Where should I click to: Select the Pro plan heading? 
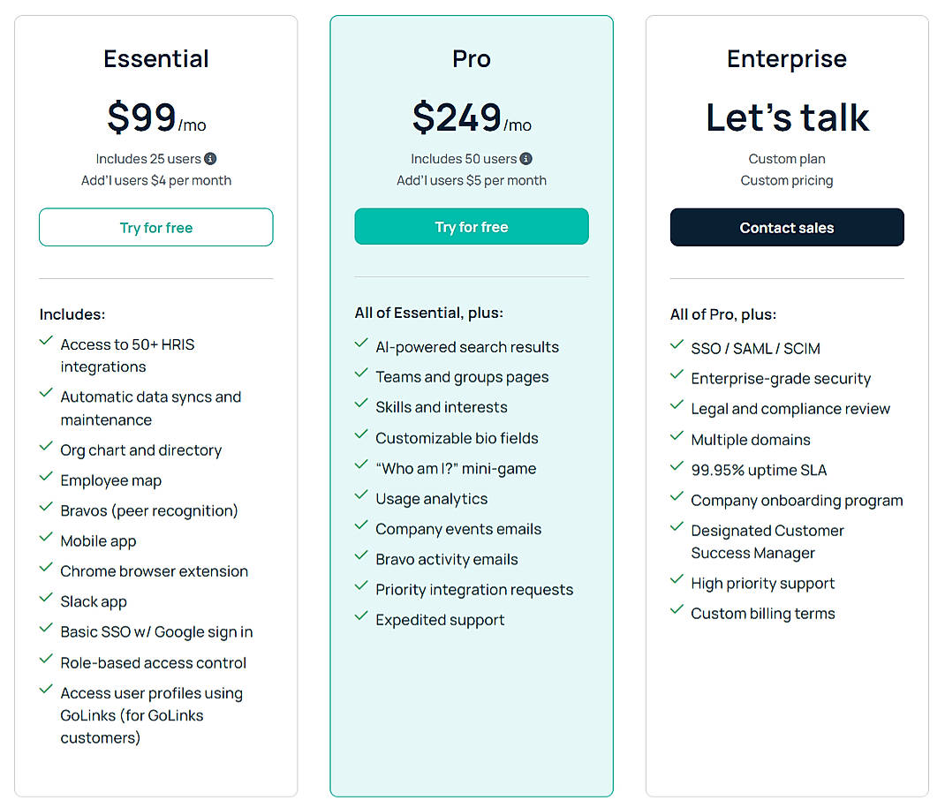[x=471, y=59]
